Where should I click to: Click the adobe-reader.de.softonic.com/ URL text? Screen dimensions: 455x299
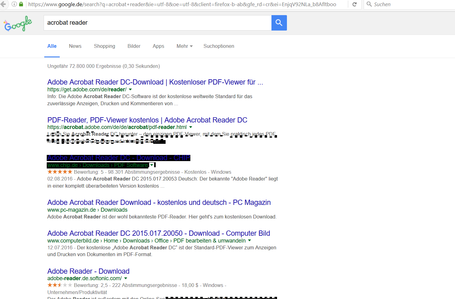[84, 278]
